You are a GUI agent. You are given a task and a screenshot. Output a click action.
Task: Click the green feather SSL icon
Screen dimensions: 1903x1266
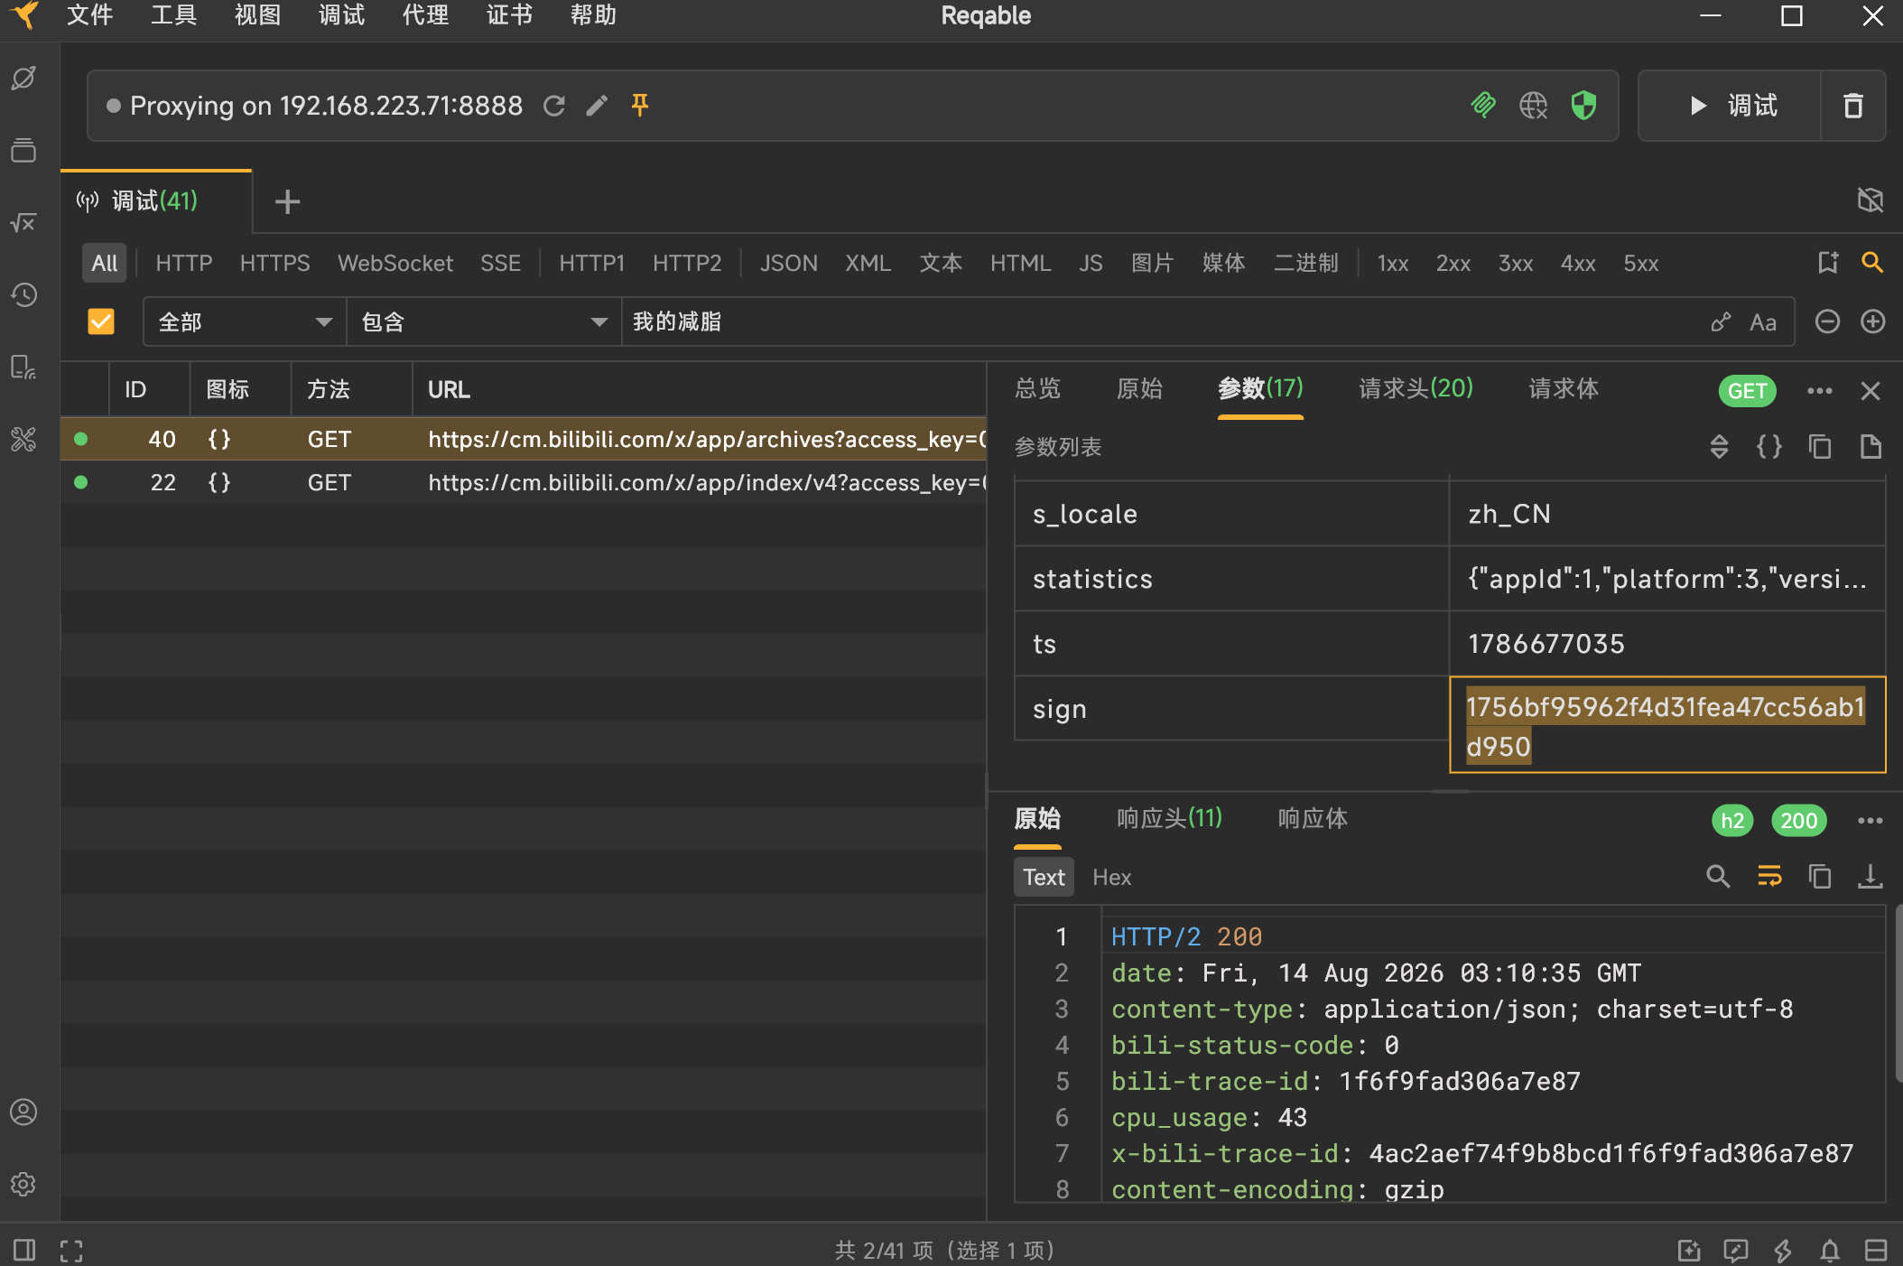point(1483,106)
